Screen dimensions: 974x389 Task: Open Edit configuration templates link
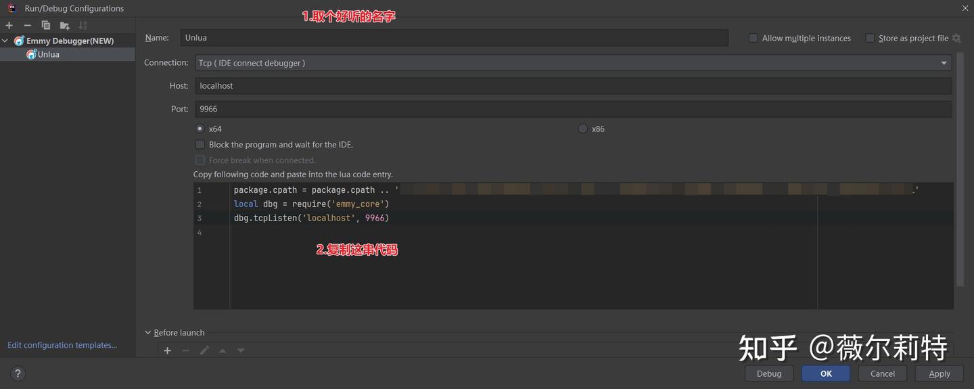(62, 345)
